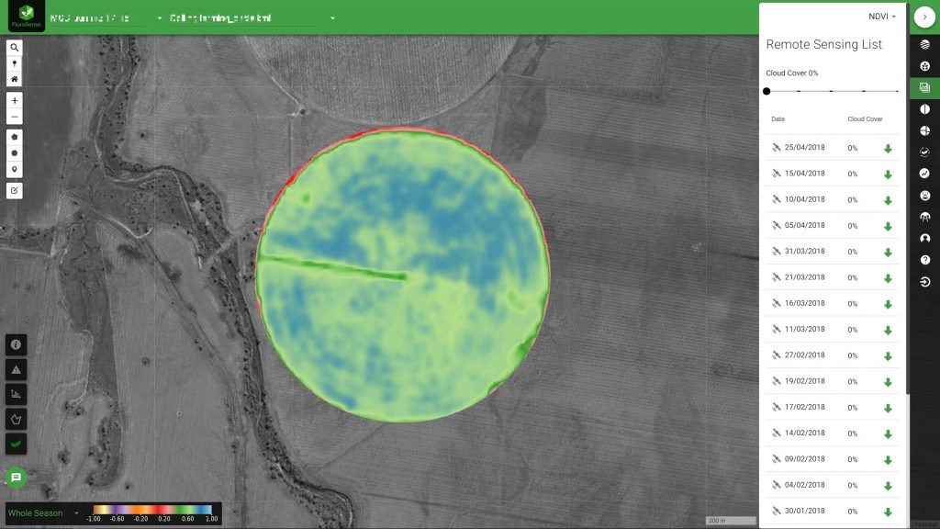Open the half-circle compare icon
940x529 pixels.
coord(925,109)
